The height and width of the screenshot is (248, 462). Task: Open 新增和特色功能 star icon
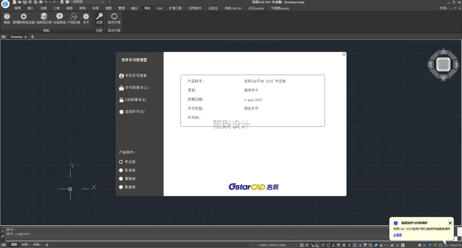point(24,18)
